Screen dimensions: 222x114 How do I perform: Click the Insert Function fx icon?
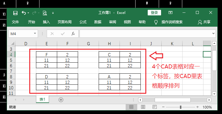coord(73,34)
